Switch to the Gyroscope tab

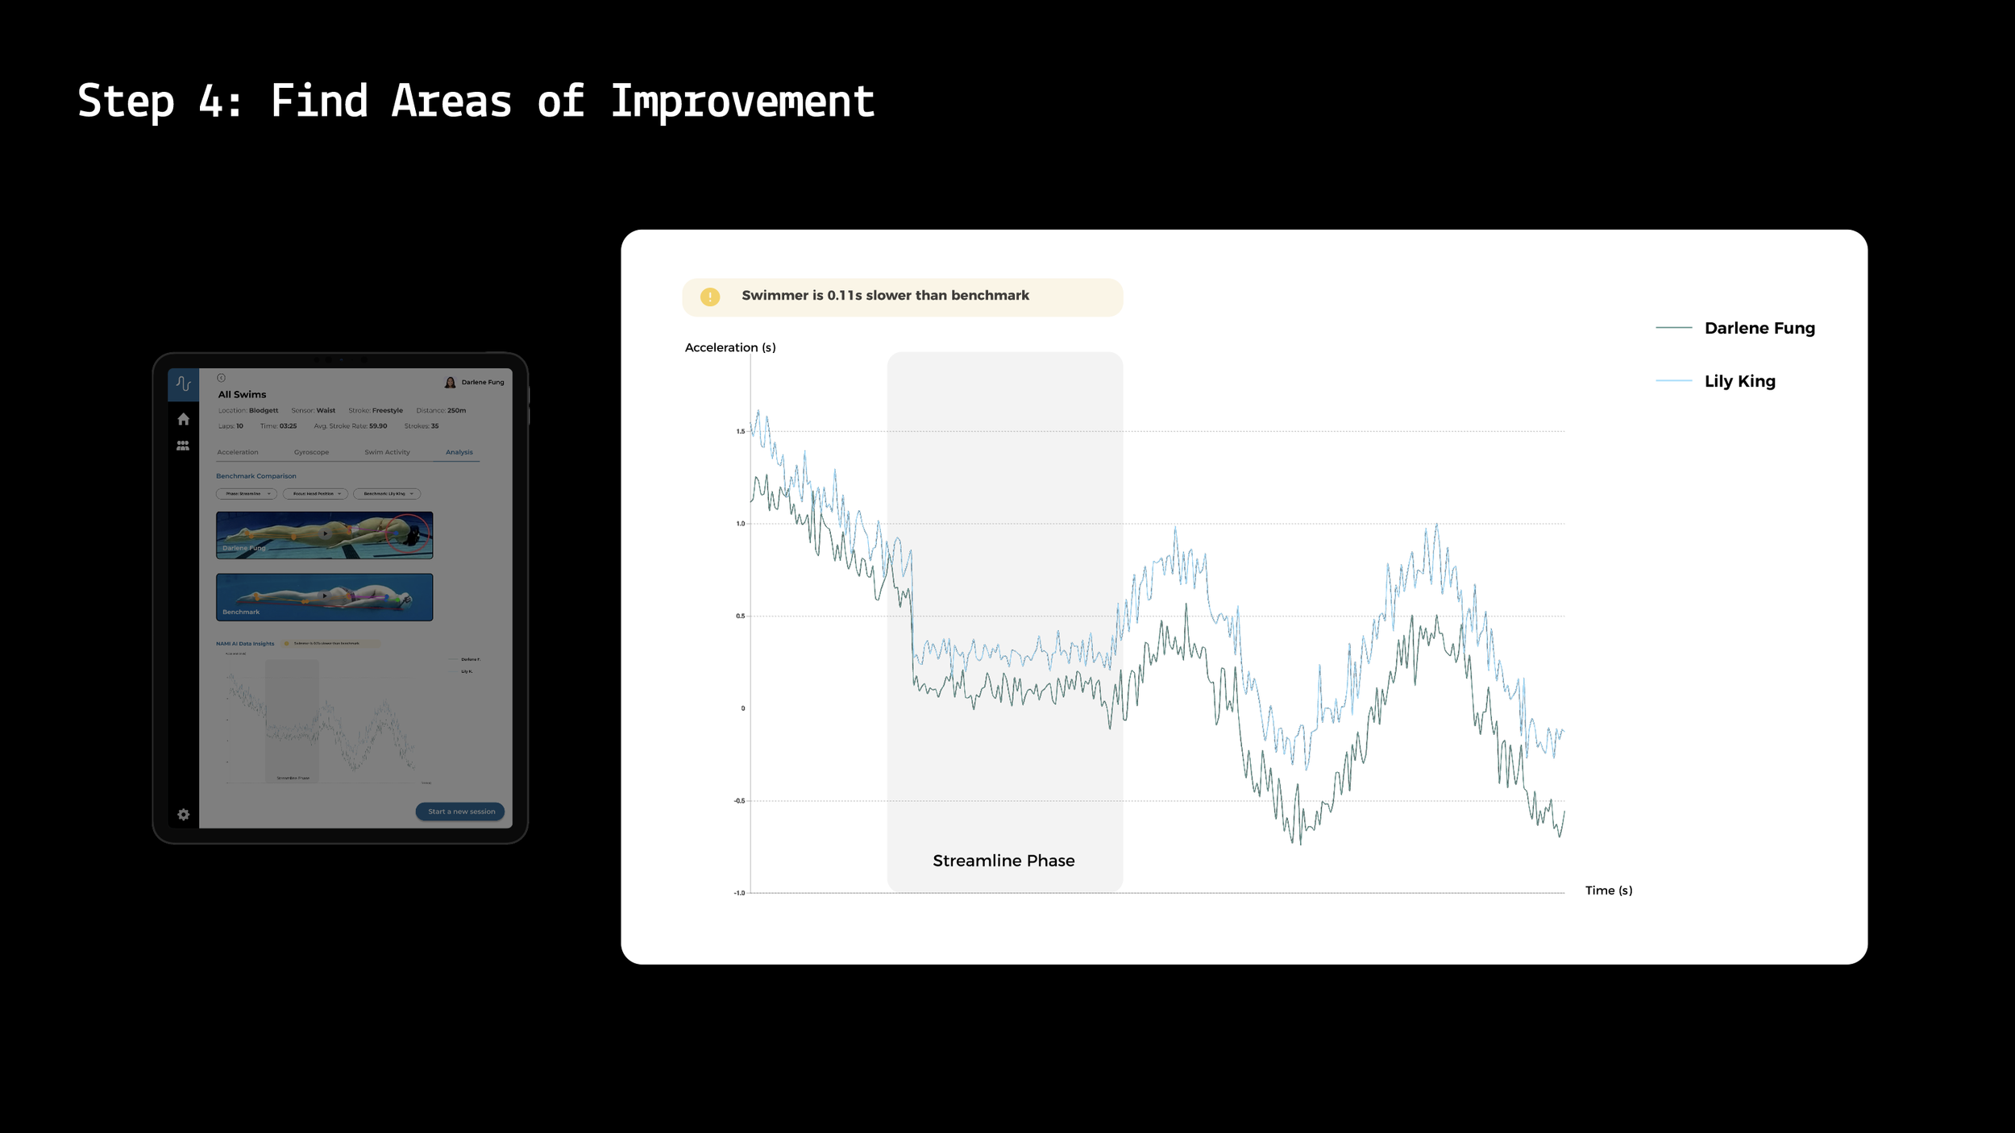pyautogui.click(x=311, y=452)
